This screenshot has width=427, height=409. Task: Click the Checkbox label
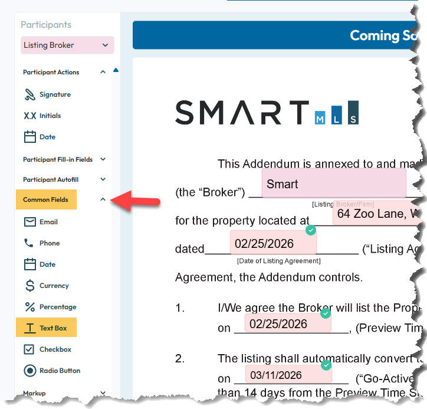pyautogui.click(x=55, y=349)
